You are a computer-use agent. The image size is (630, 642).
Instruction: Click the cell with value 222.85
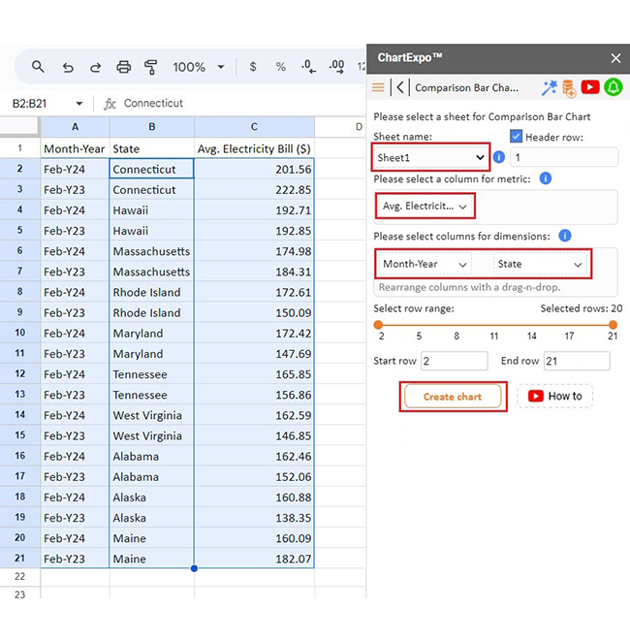(x=254, y=189)
